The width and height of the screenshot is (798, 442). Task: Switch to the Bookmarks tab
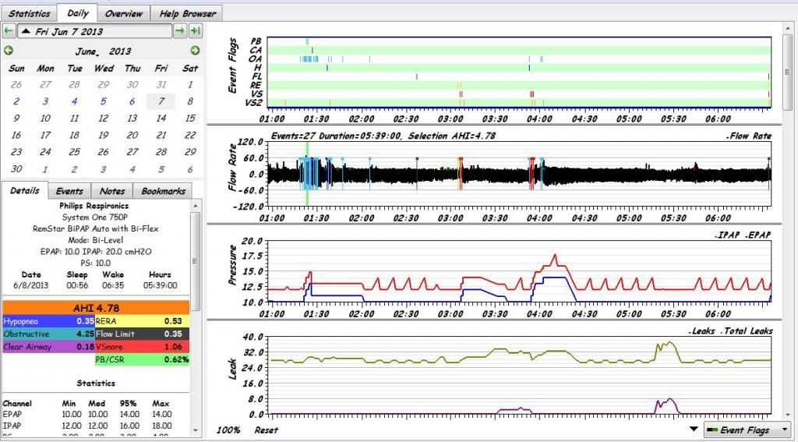pyautogui.click(x=162, y=191)
